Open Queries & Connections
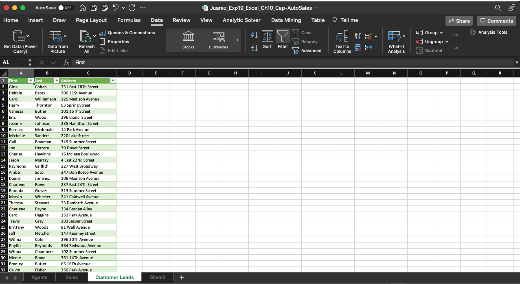Viewport: 520px width, 284px height. click(128, 33)
